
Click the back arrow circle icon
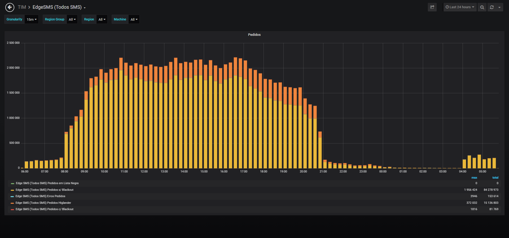(10, 7)
